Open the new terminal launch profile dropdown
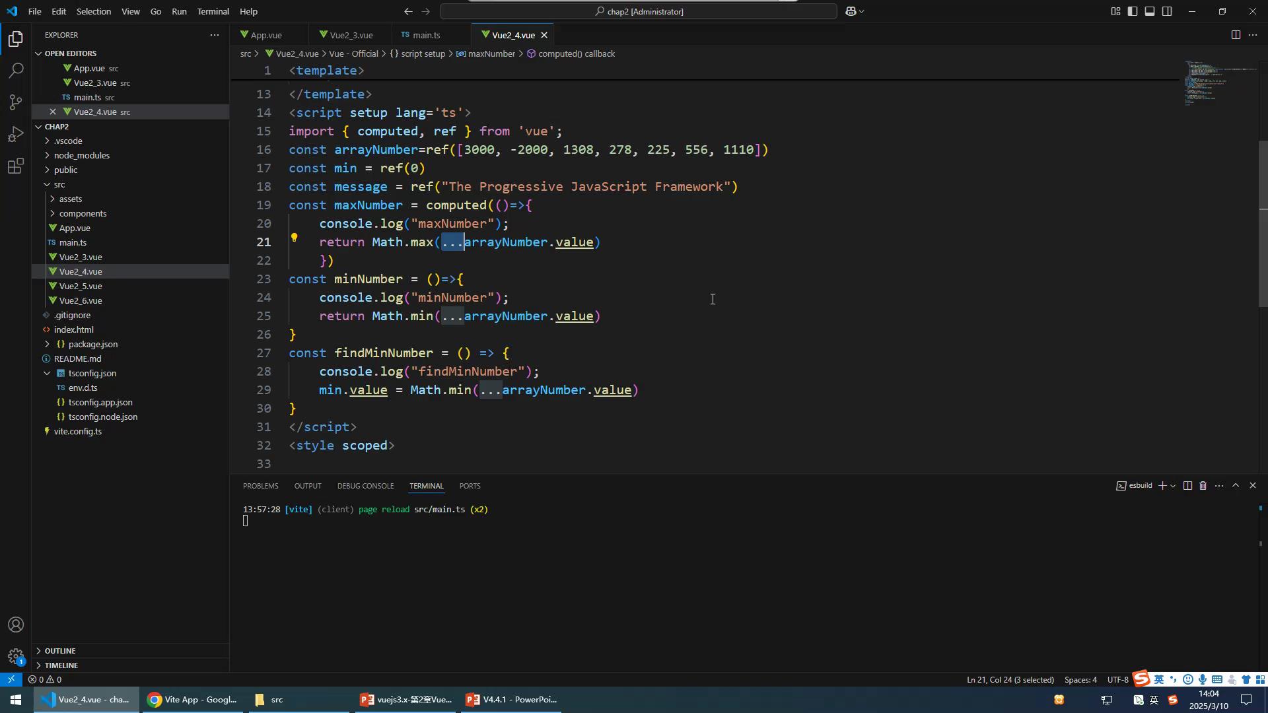1268x713 pixels. 1173,486
